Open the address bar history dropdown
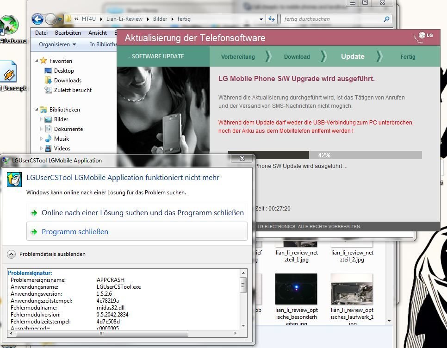Viewport: 447px width, 348px height. click(261, 19)
